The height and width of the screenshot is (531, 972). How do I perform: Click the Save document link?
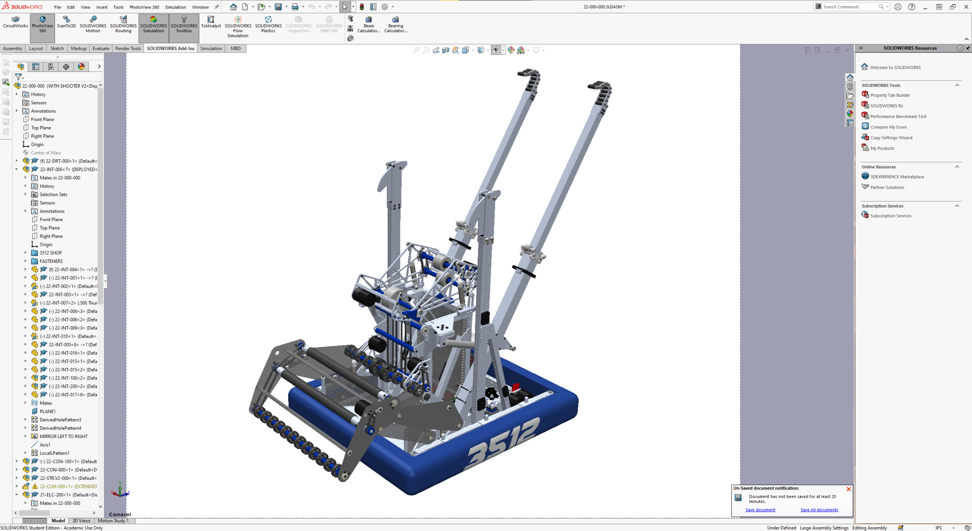(x=760, y=510)
